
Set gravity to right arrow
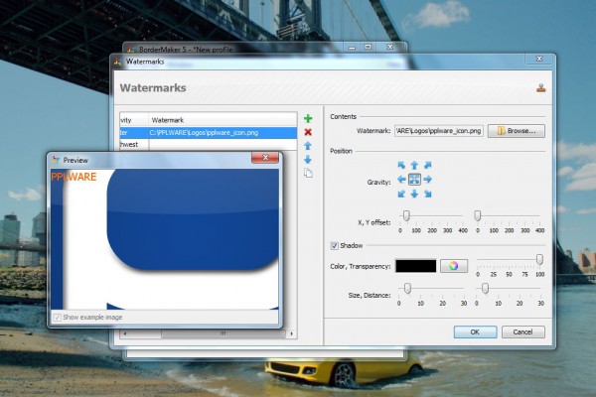pyautogui.click(x=427, y=180)
